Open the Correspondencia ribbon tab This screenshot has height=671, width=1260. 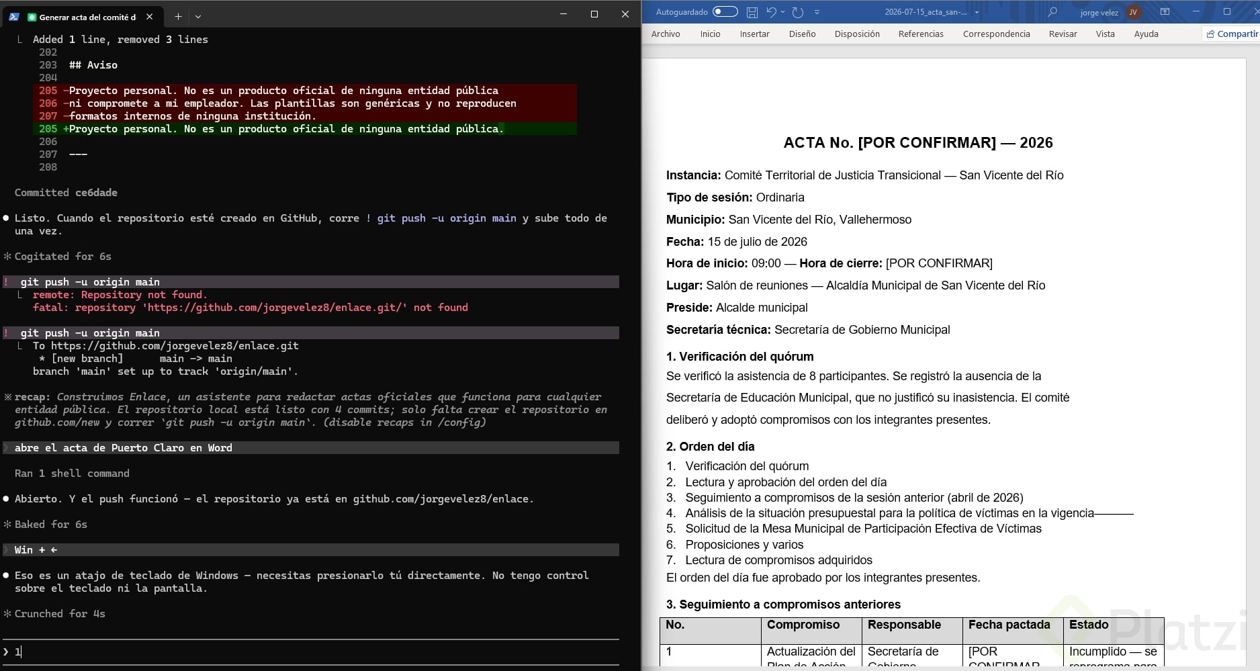[x=996, y=34]
